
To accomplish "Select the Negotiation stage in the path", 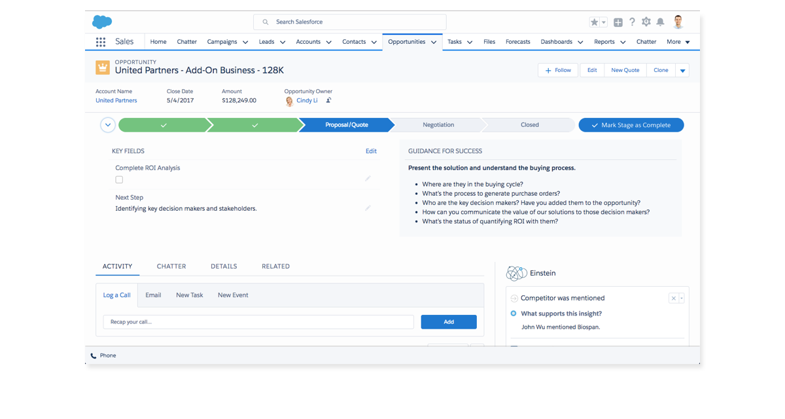I will 438,125.
